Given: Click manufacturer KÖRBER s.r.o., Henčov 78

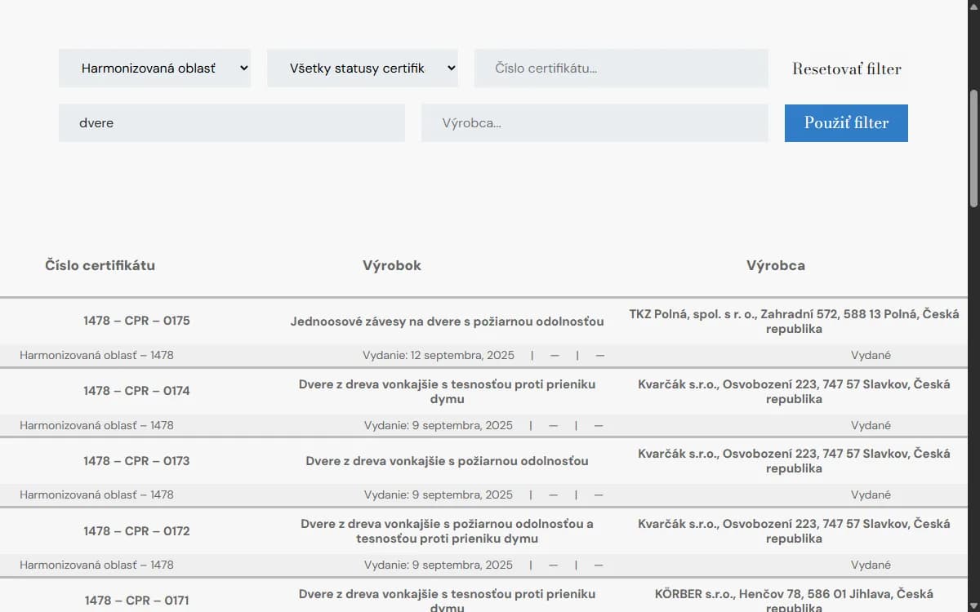Looking at the screenshot, I should click(794, 601).
